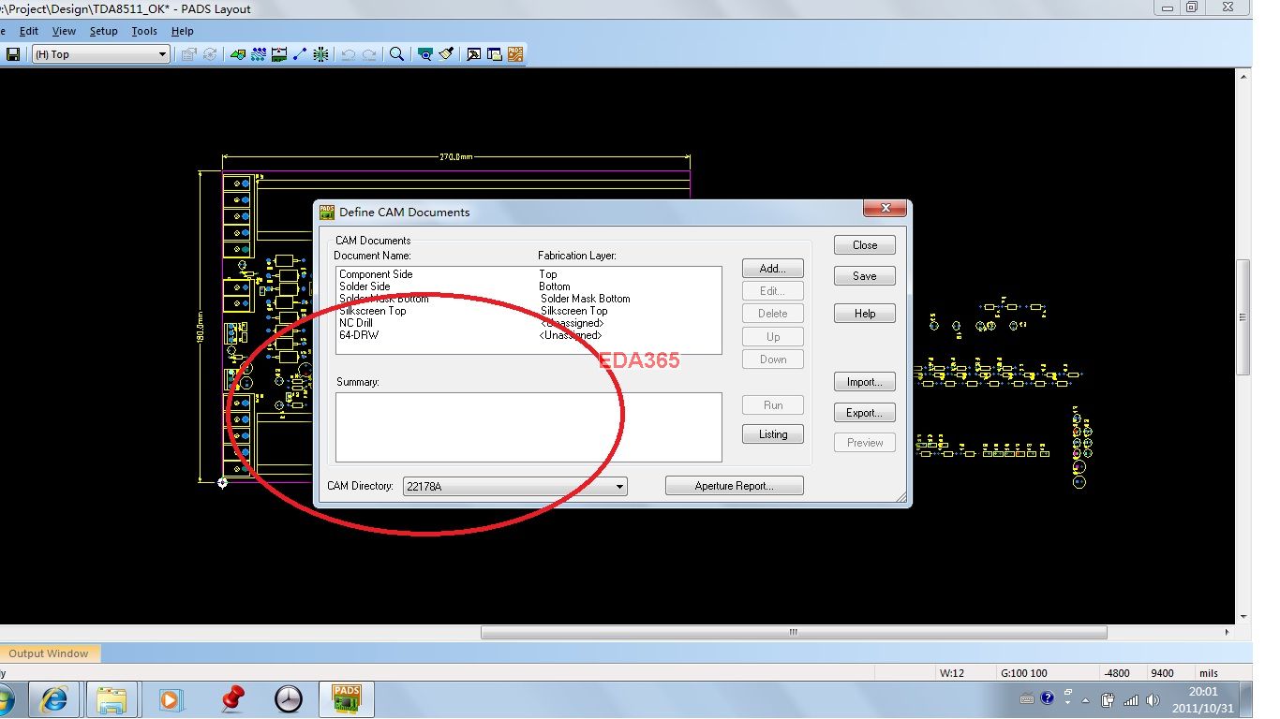Click the Export... button
1280x719 pixels.
865,413
